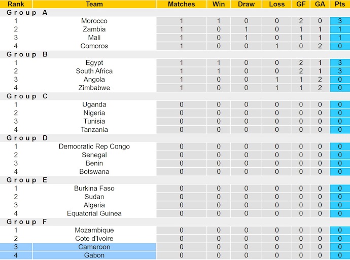Click the Equatorial Guinea team name

[x=94, y=213]
